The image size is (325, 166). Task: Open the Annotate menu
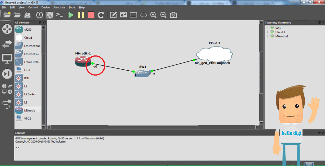(x=59, y=7)
